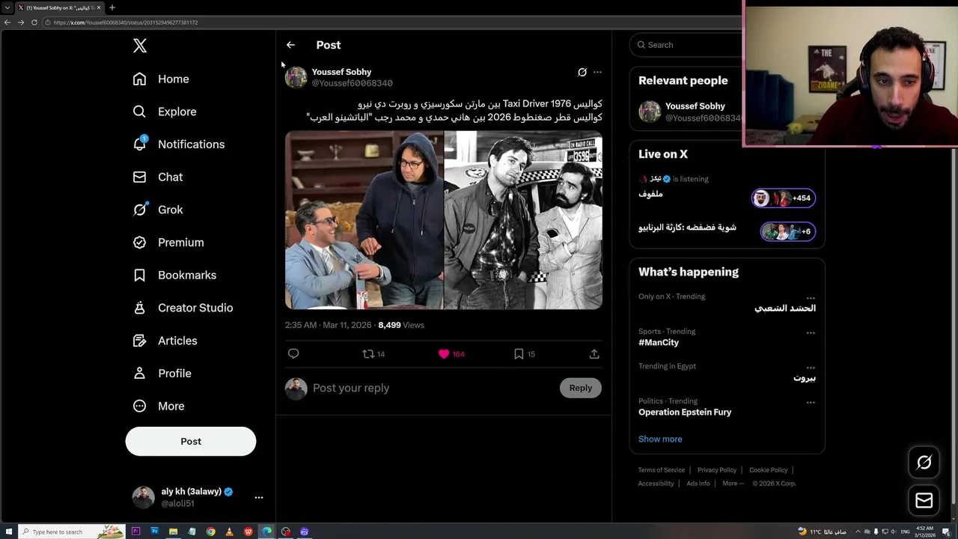Open options for الحشد الشعبي trend
The height and width of the screenshot is (539, 958).
click(x=811, y=298)
